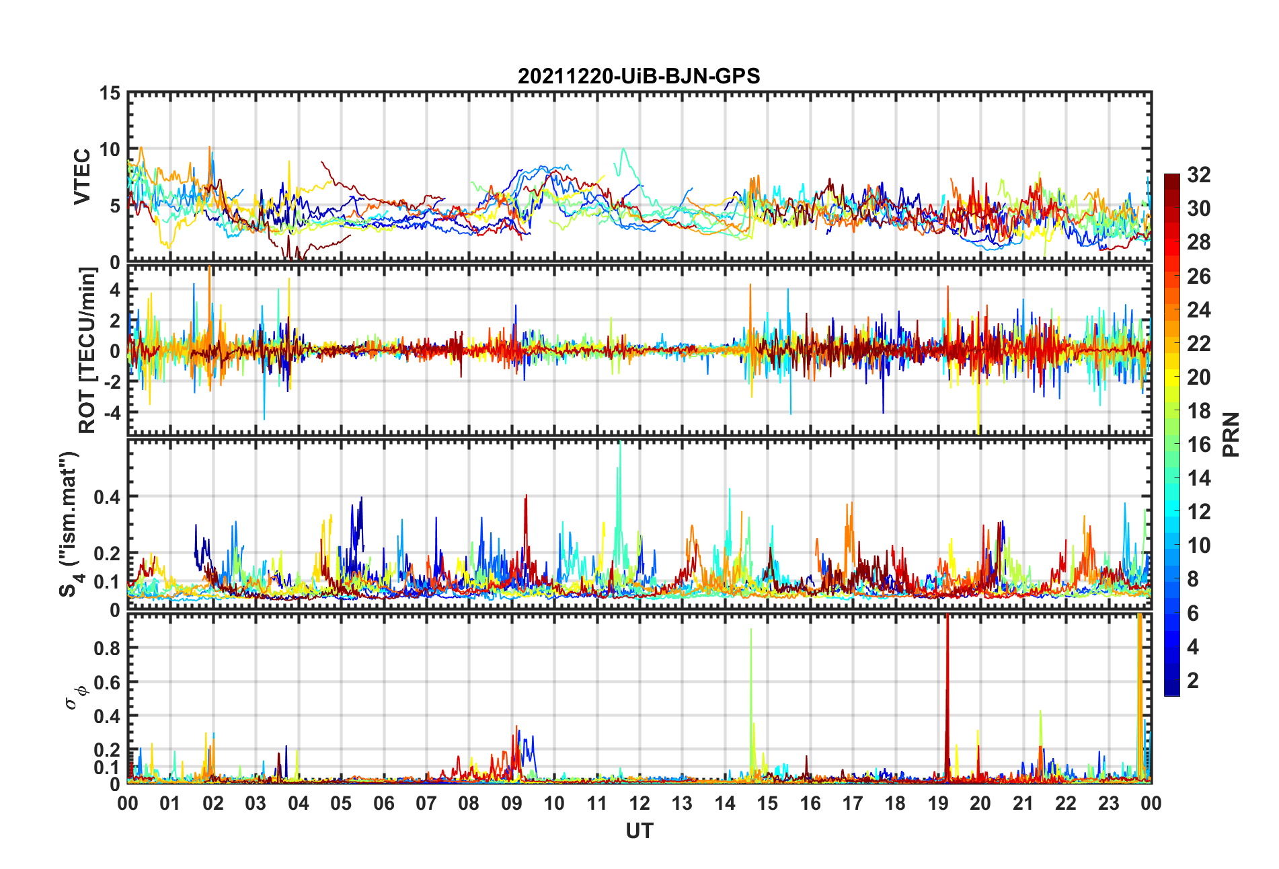Click colorbar tick label 14
Viewport: 1279px width, 869px height.
pyautogui.click(x=1198, y=478)
